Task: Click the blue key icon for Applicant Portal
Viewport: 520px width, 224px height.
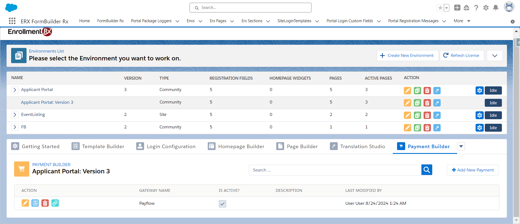Action: point(437,90)
